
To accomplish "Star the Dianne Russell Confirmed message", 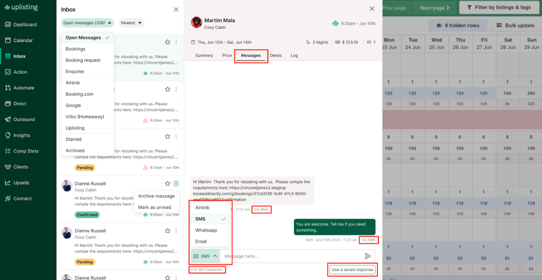I will pyautogui.click(x=167, y=184).
